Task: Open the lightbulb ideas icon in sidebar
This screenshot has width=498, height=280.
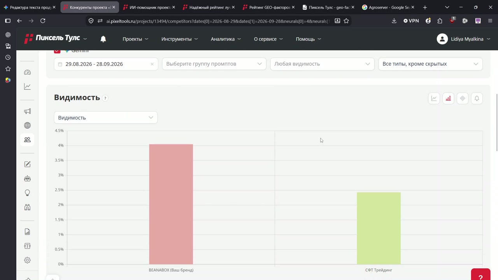Action: [x=27, y=193]
